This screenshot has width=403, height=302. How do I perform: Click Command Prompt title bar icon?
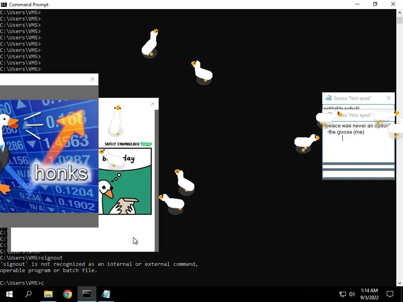point(4,4)
